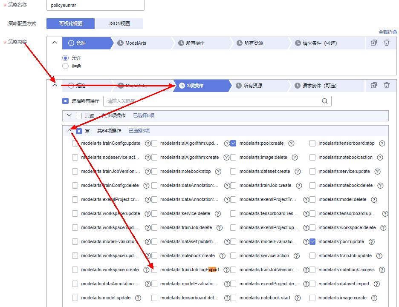
Task: Click search magnifier icon in keyword box
Action: (325, 101)
